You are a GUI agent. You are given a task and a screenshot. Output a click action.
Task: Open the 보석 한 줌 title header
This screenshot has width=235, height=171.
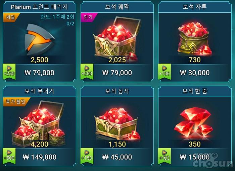(195, 91)
